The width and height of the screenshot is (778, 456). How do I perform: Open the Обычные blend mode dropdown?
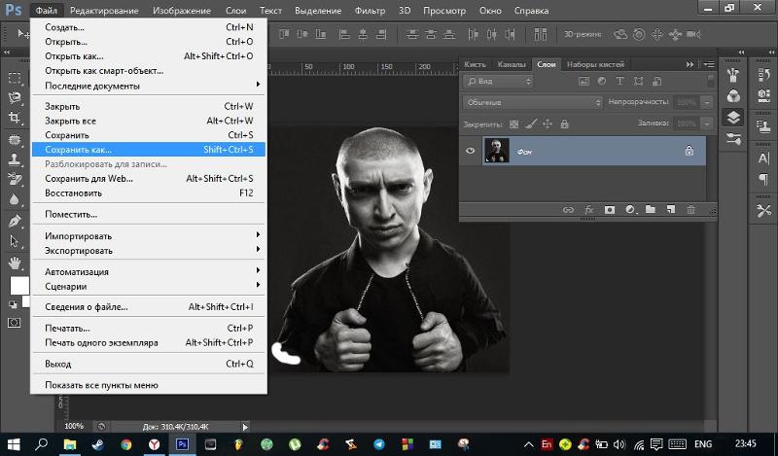click(x=533, y=102)
